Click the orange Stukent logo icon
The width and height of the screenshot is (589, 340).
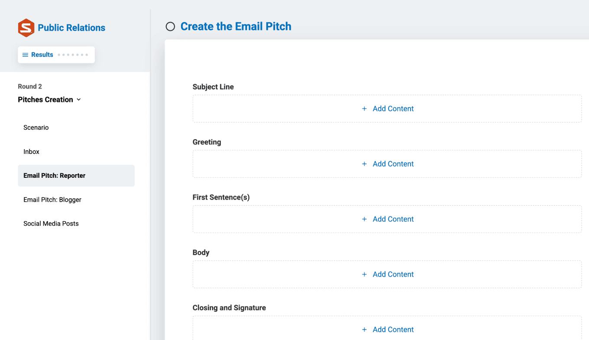coord(26,28)
